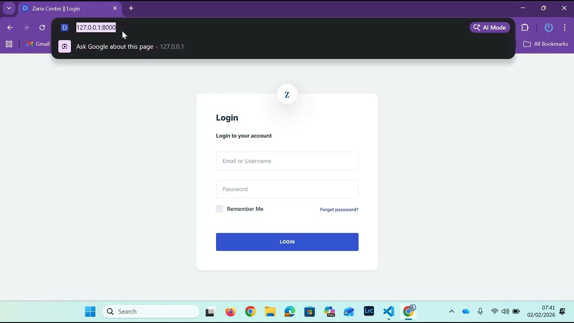This screenshot has width=574, height=323.
Task: Open the Chrome apps grid icon
Action: tap(9, 44)
